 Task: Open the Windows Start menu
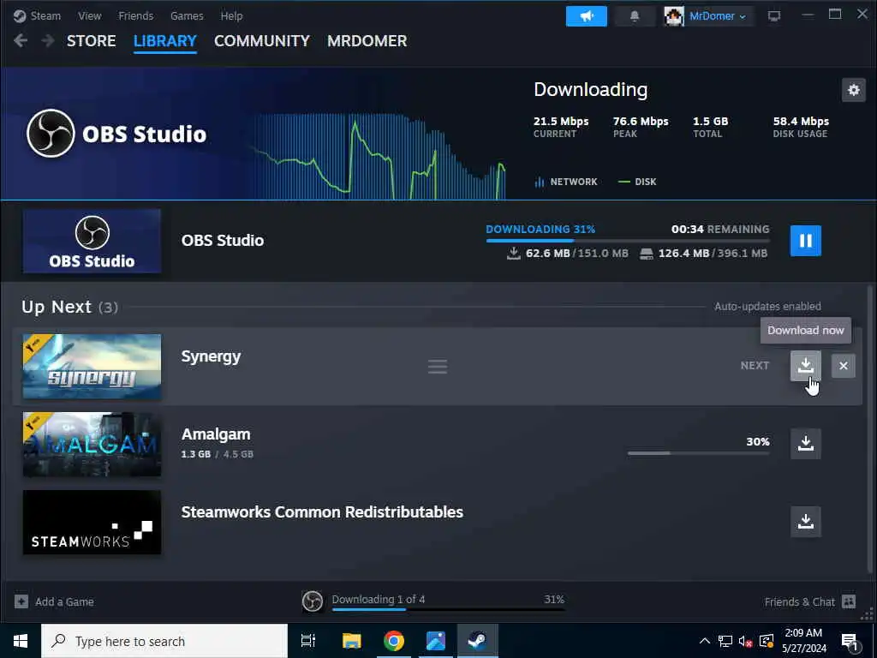[x=21, y=641]
